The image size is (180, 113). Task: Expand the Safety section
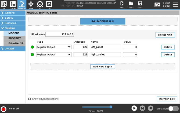coord(13,18)
